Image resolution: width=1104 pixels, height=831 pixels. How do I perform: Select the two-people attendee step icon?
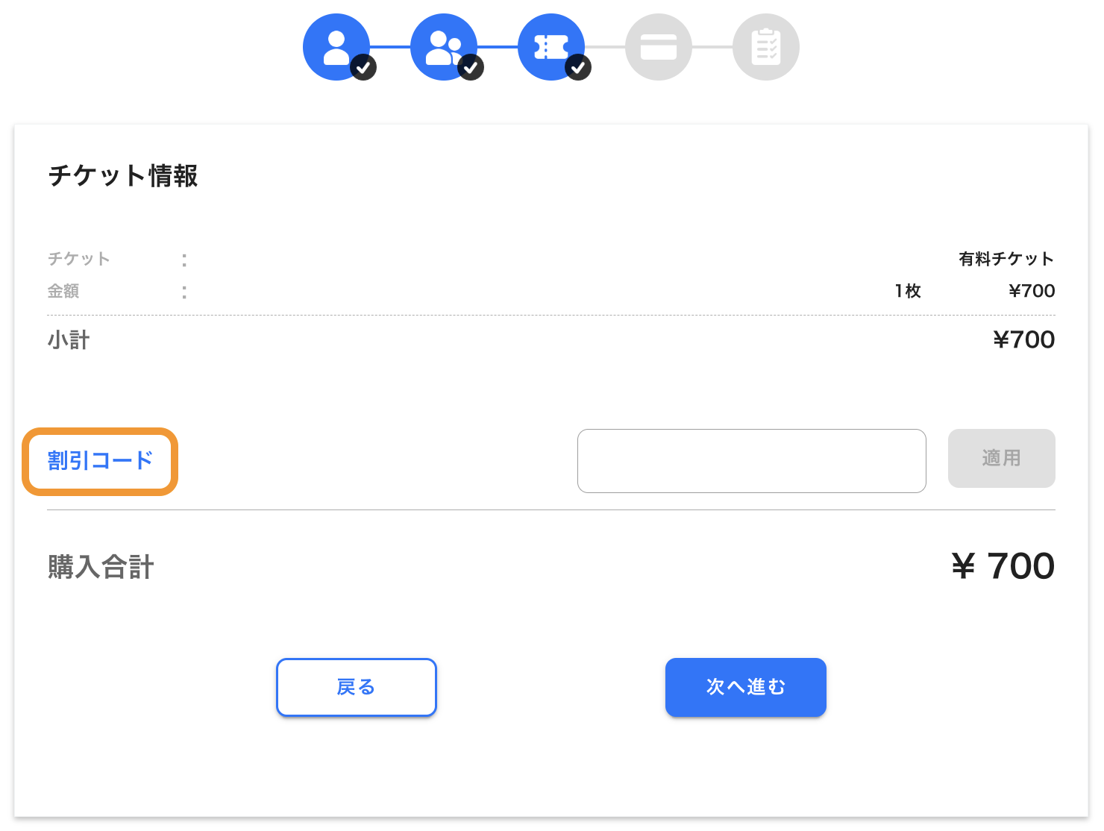click(x=444, y=47)
